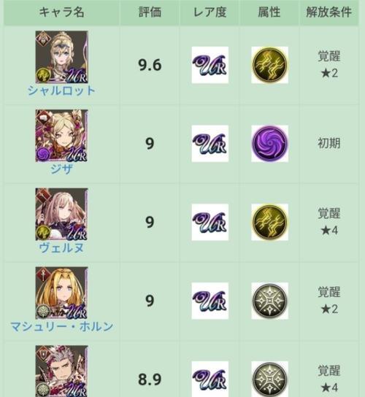Click the red-haired character's portrait in last row
This screenshot has width=365, height=397.
point(61,371)
